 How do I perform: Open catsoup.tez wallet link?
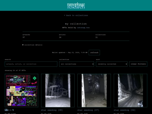pos(83,28)
